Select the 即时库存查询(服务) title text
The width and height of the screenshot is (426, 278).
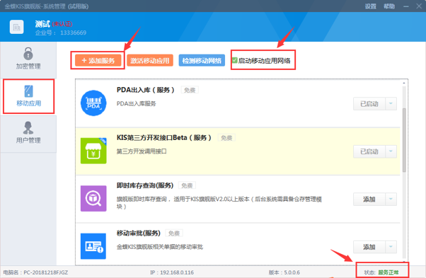coord(145,185)
